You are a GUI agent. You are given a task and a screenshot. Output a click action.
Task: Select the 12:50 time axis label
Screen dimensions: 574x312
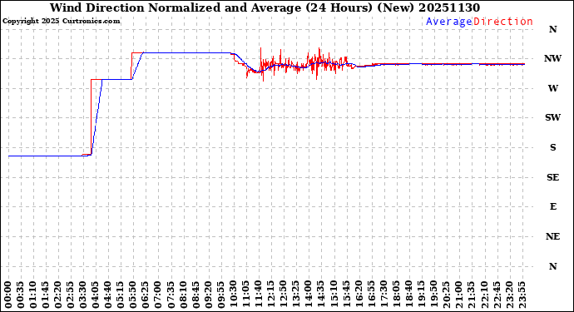284,295
